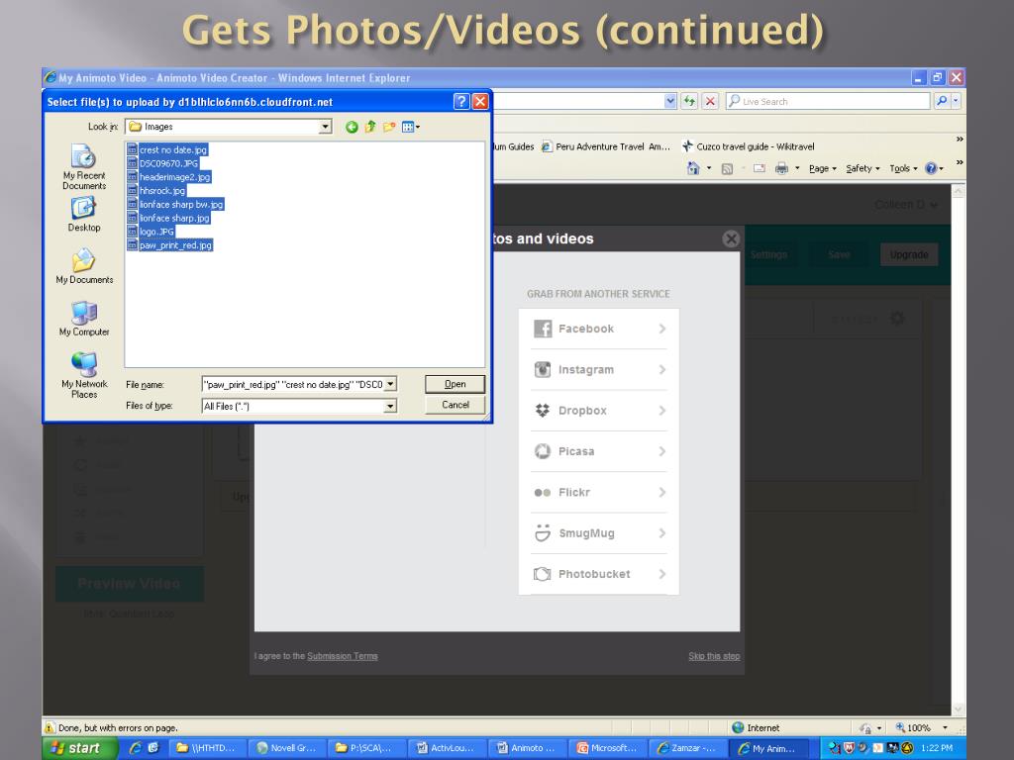The image size is (1014, 760).
Task: Switch to Novell Gr... taskbar item
Action: 287,748
